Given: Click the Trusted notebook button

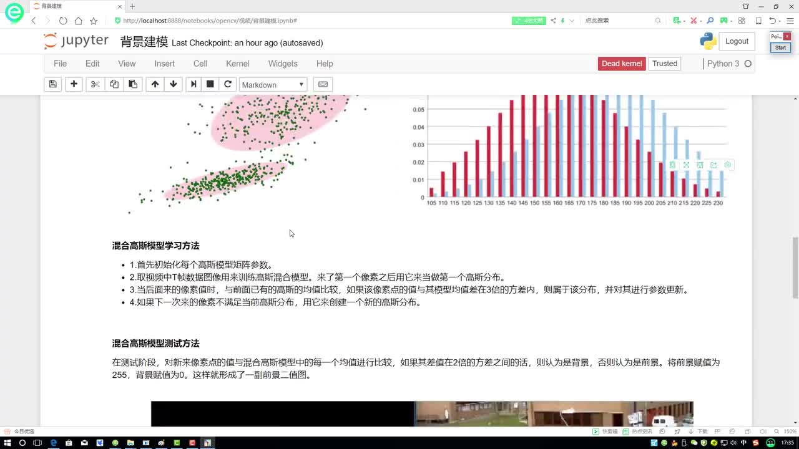Looking at the screenshot, I should pos(665,64).
